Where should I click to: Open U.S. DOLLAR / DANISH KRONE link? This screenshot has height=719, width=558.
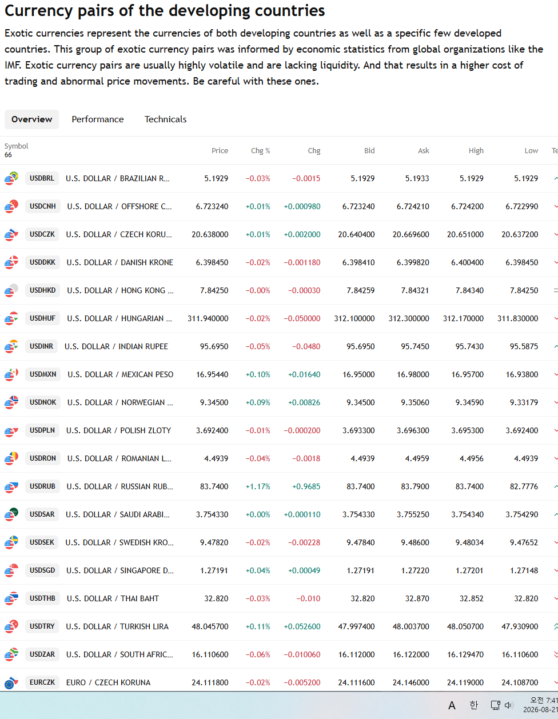[119, 262]
